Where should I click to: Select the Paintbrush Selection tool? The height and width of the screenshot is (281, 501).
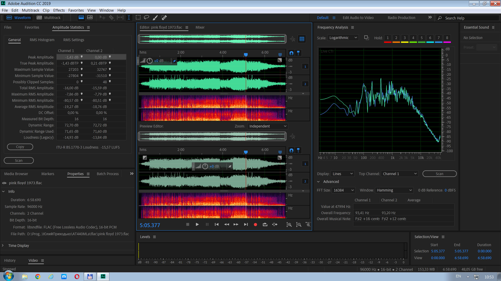click(x=155, y=18)
